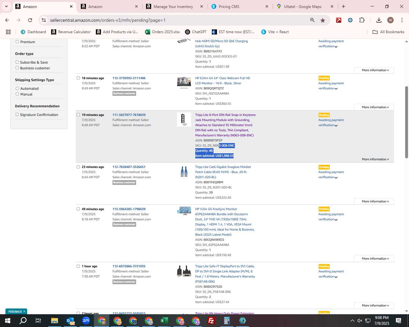Screen dimensions: 409x327
Task: Open Windows Search on the taskbar
Action: tap(23, 321)
